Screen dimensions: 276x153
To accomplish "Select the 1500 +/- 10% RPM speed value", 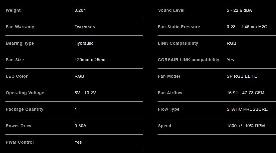I will (x=246, y=126).
